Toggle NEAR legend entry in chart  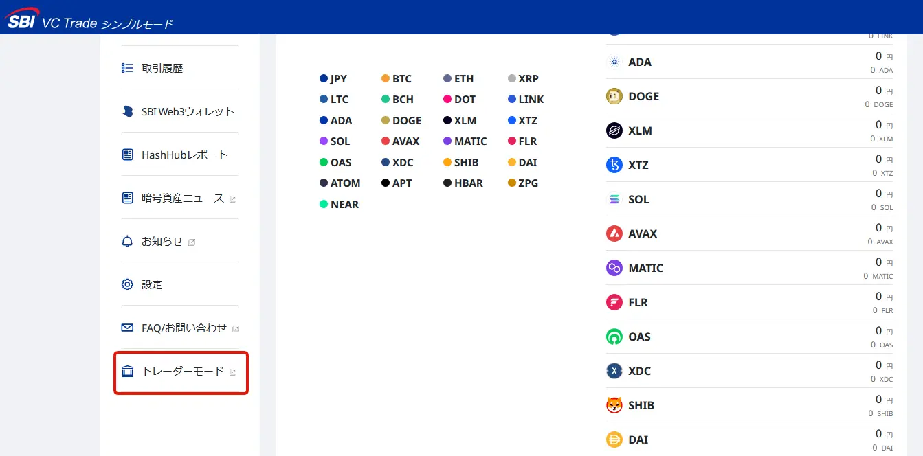pyautogui.click(x=340, y=204)
